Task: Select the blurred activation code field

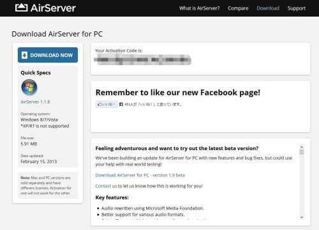Action: [x=142, y=59]
